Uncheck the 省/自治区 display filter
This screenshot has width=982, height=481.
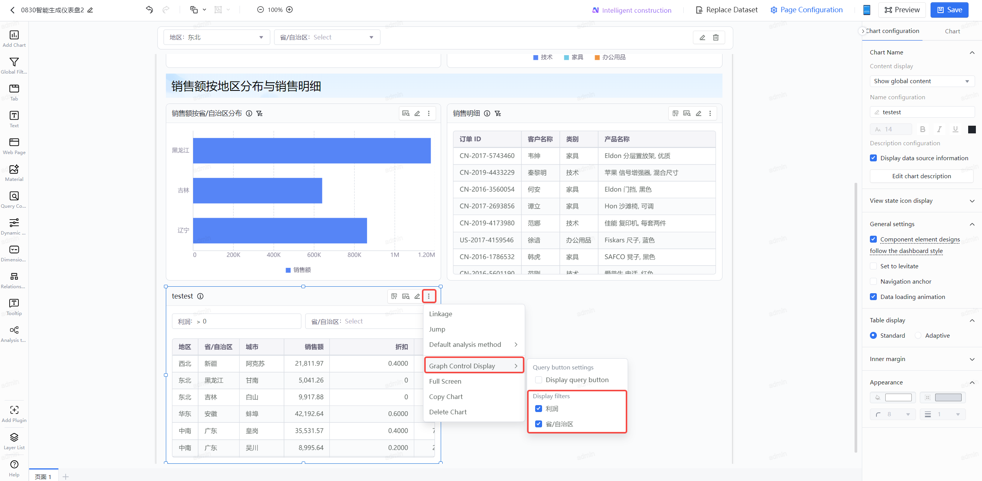tap(539, 424)
